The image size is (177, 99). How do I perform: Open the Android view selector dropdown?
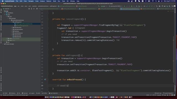7,9
